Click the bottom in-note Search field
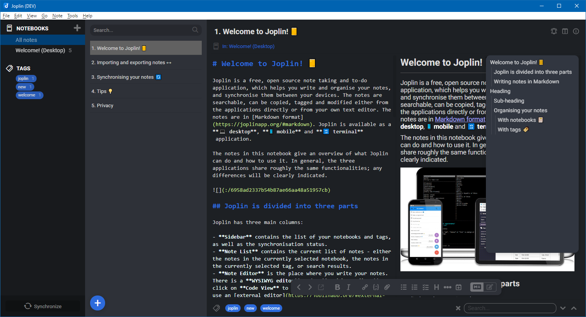Image resolution: width=586 pixels, height=317 pixels. tap(510, 308)
